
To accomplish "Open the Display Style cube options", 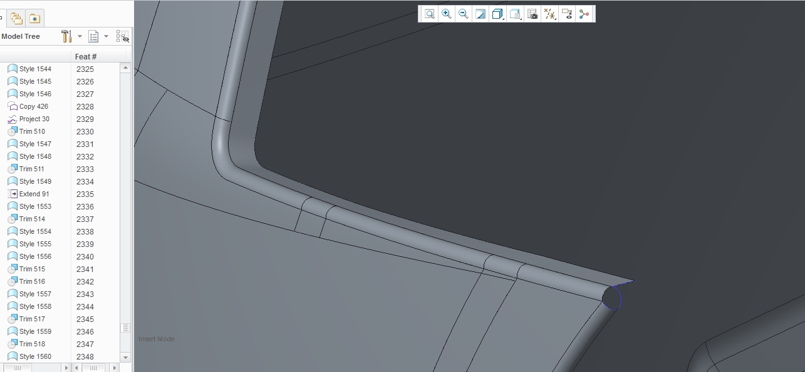I will point(498,14).
